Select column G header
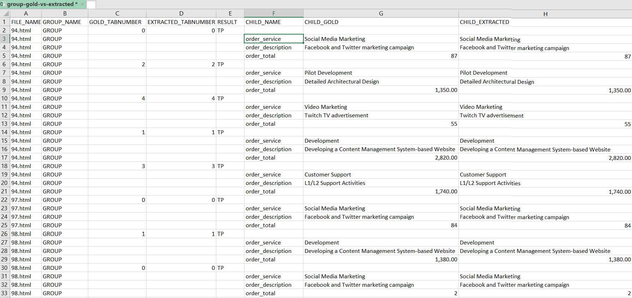This screenshot has width=632, height=298. pos(381,13)
